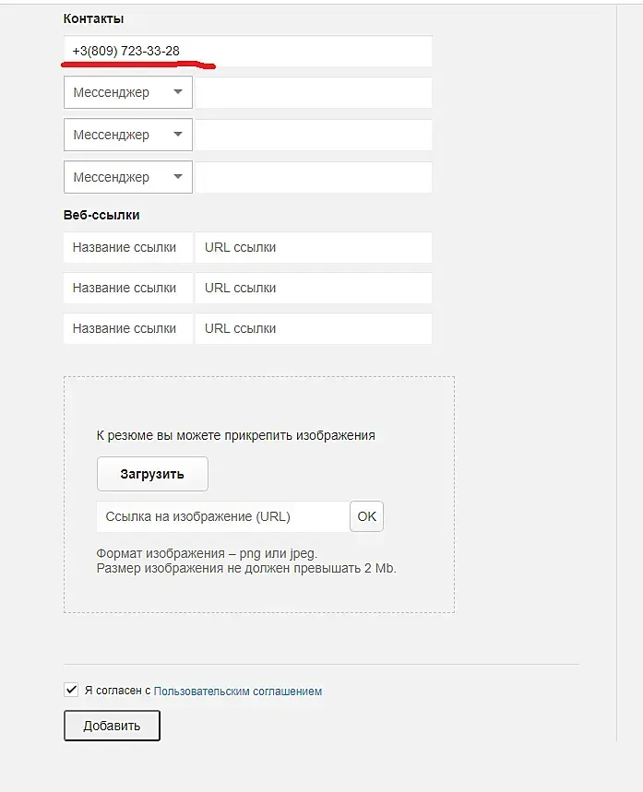The image size is (643, 792).
Task: Click the third messenger contact text field
Action: pos(313,177)
